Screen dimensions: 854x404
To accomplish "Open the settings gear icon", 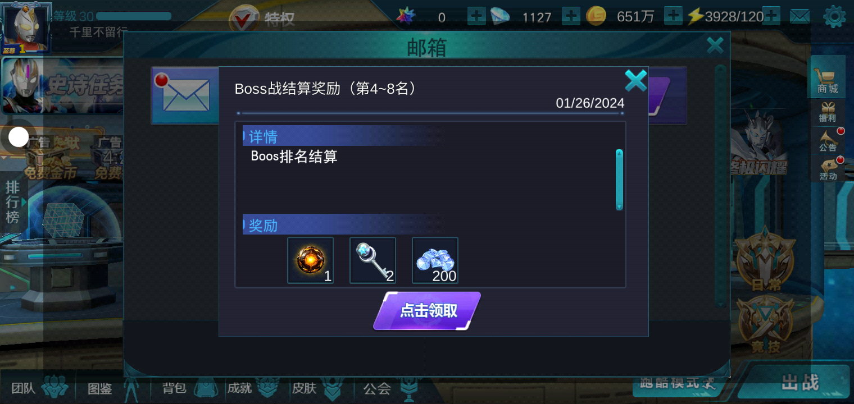I will pyautogui.click(x=834, y=17).
